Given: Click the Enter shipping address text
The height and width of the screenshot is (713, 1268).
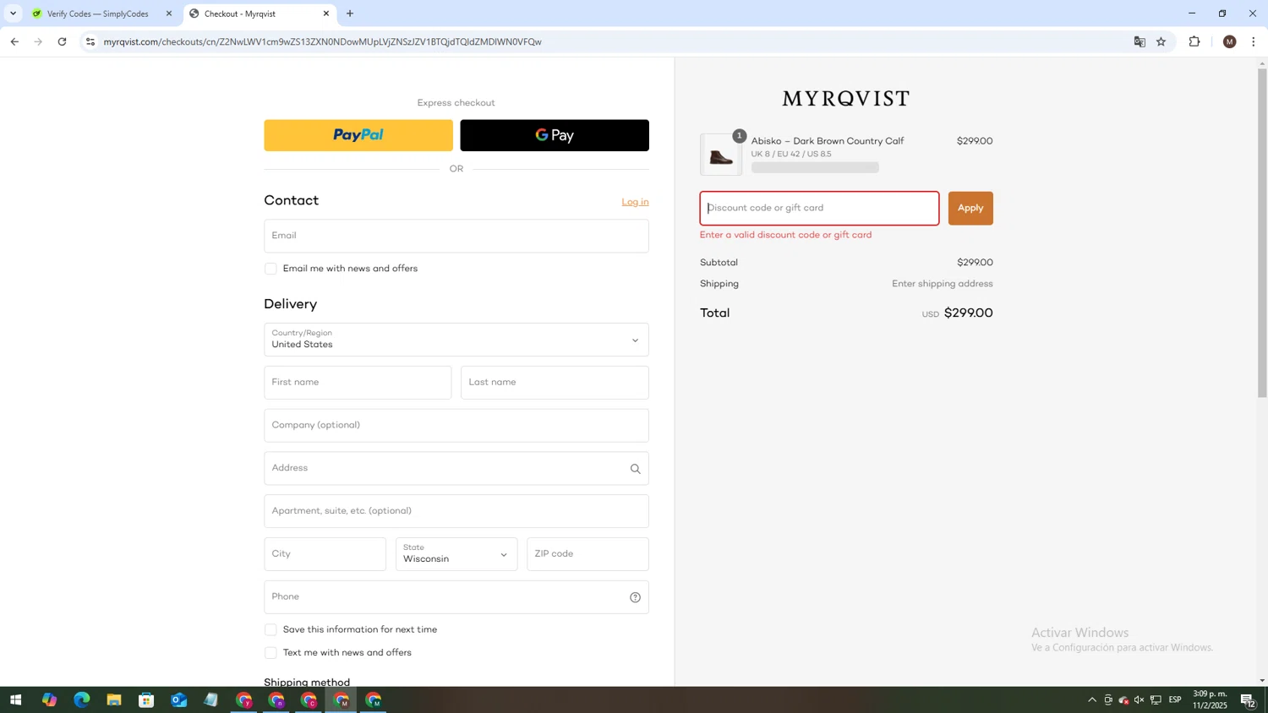Looking at the screenshot, I should point(943,284).
